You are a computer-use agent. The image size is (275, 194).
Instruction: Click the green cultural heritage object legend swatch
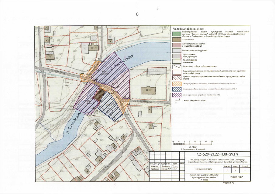pyautogui.click(x=177, y=33)
